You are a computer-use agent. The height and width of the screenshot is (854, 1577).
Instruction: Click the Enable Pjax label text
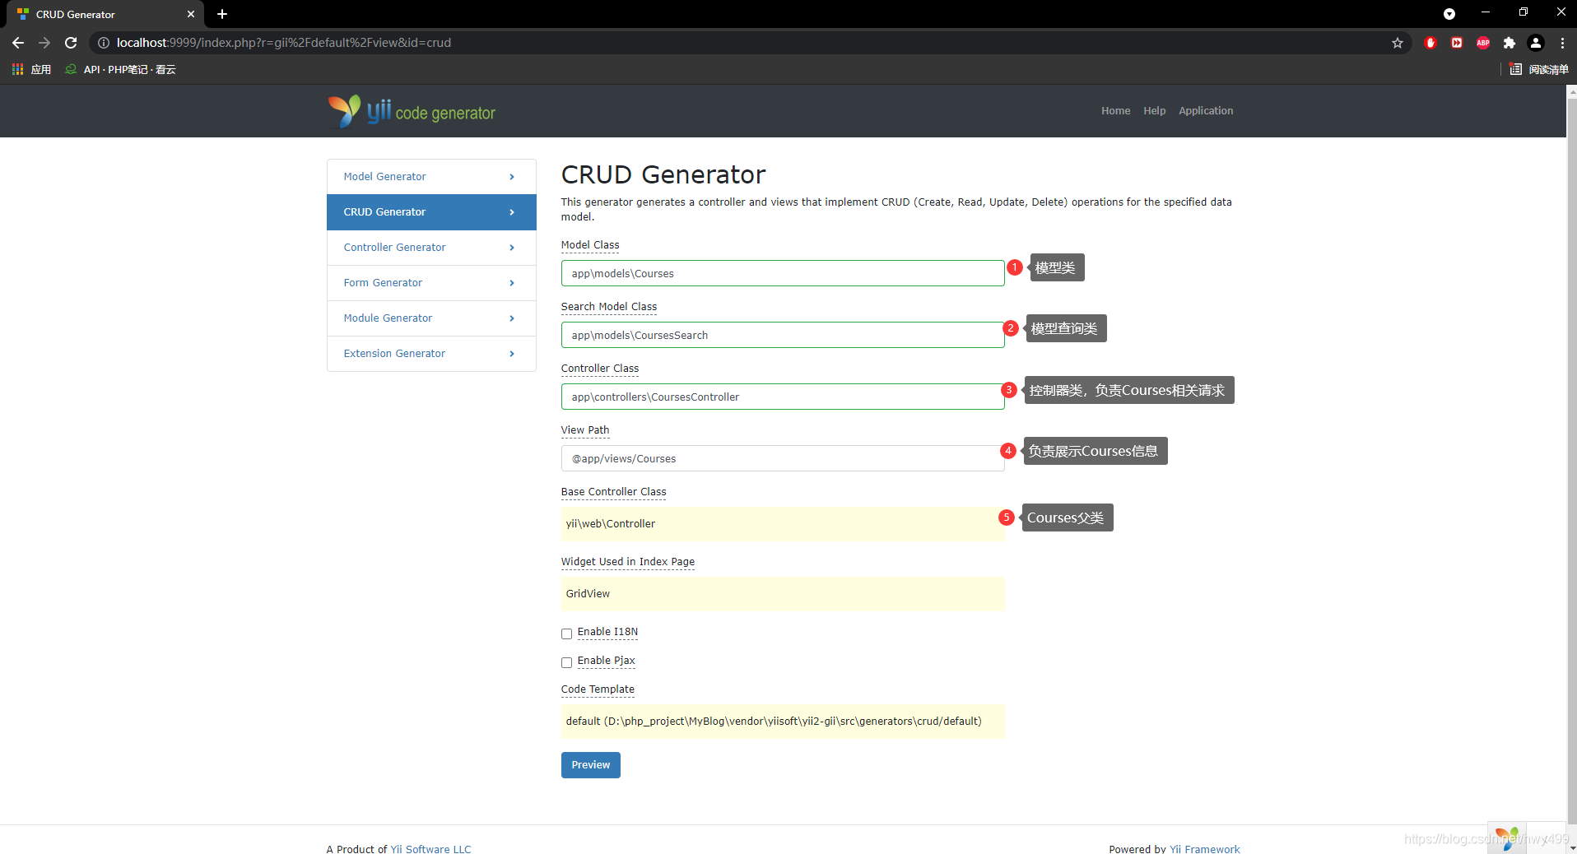pos(607,661)
